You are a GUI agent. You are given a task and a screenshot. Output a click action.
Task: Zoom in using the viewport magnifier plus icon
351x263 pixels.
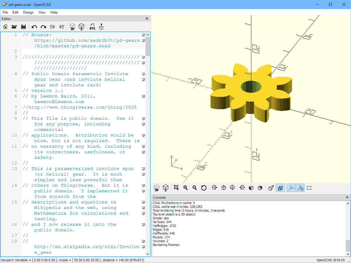tap(185, 188)
